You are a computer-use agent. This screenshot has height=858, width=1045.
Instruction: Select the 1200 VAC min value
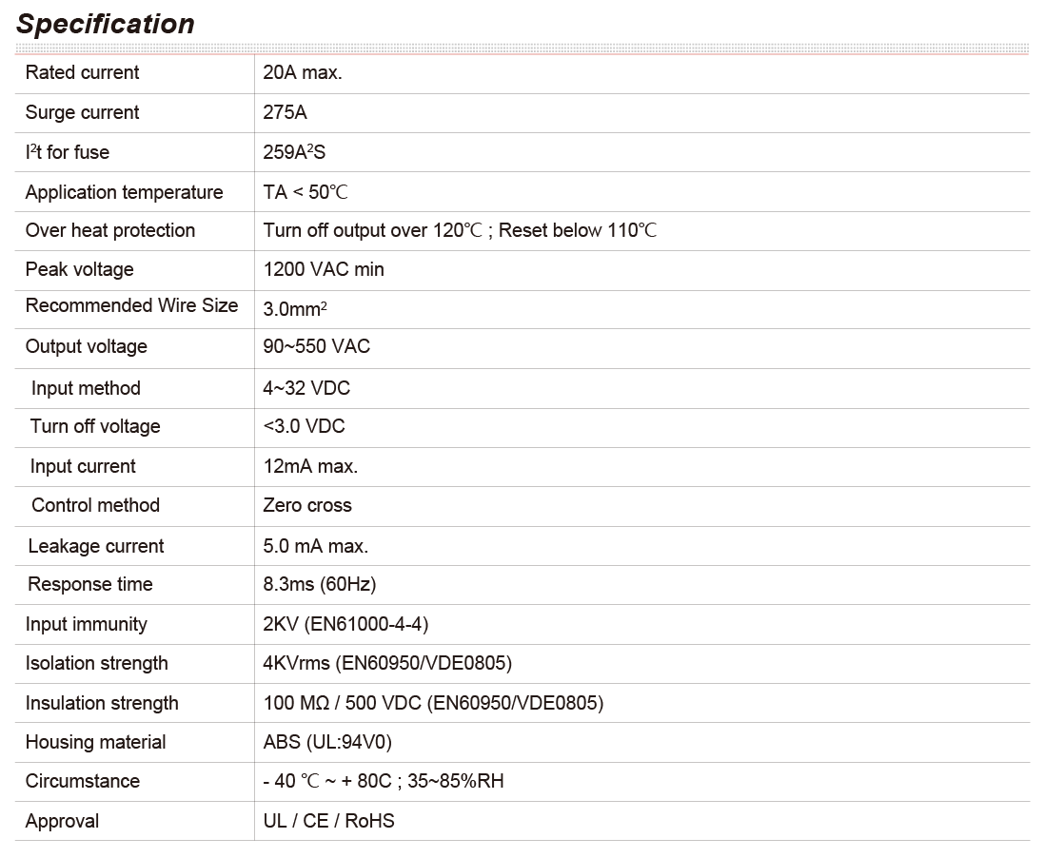pyautogui.click(x=323, y=269)
